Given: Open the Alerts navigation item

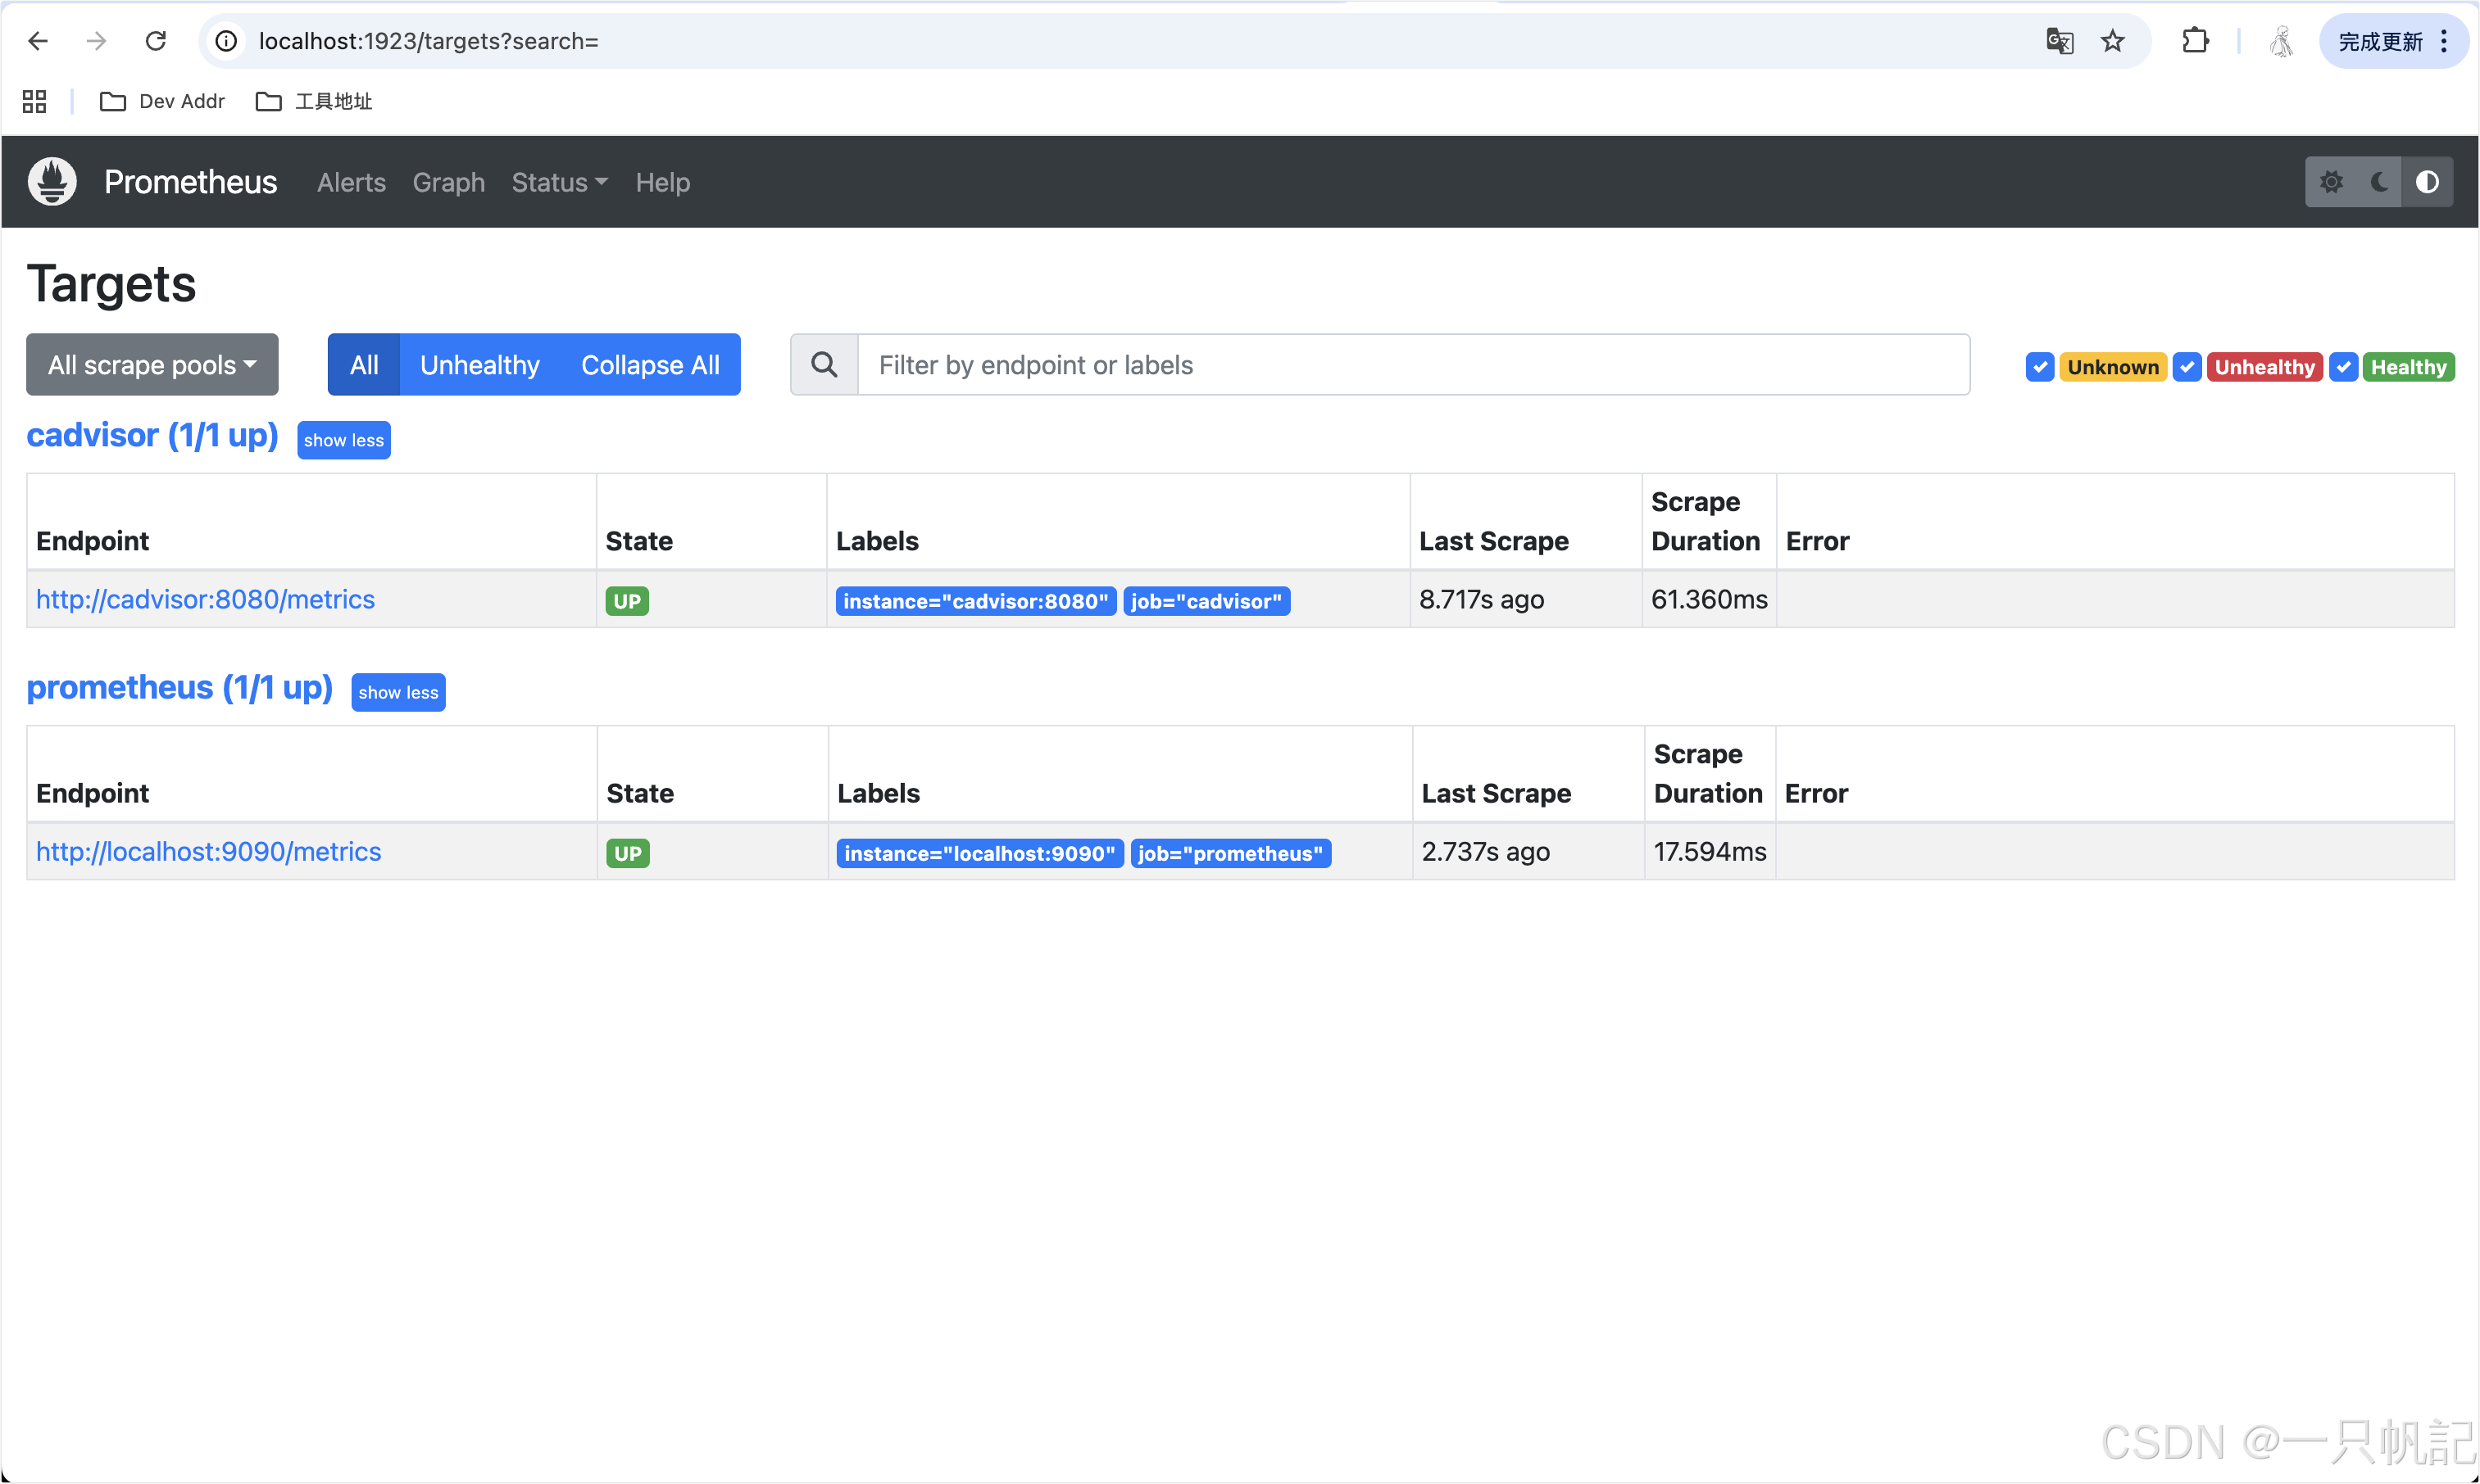Looking at the screenshot, I should point(351,183).
